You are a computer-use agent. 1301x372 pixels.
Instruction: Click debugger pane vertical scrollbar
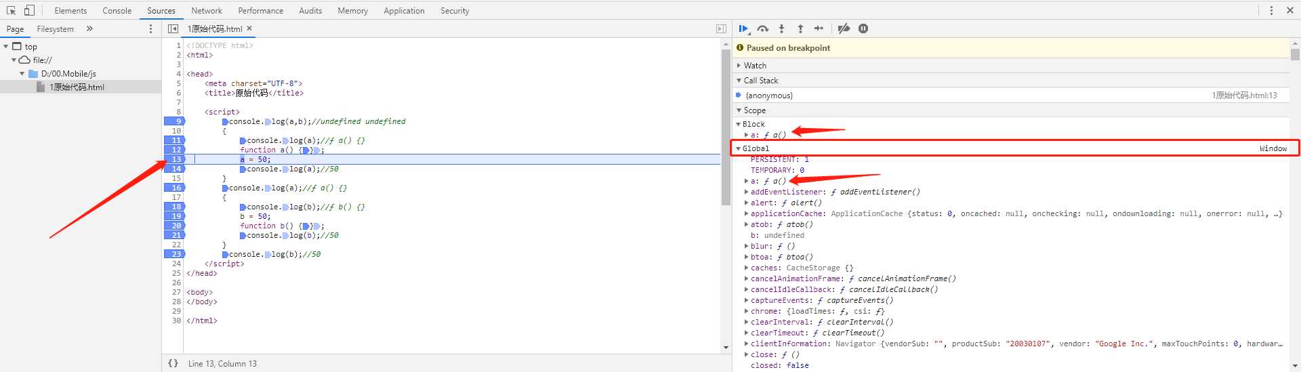[x=1295, y=54]
